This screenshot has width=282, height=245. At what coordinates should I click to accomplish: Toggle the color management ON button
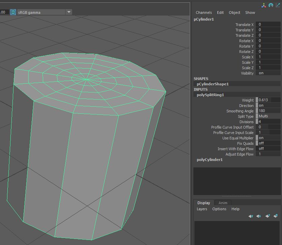click(x=13, y=12)
